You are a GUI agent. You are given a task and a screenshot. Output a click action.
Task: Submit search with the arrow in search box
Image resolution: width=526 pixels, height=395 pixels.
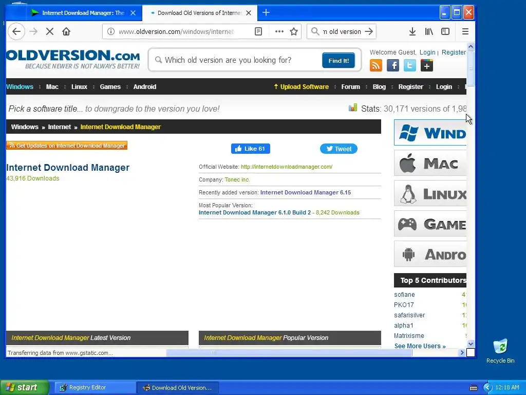pos(369,31)
